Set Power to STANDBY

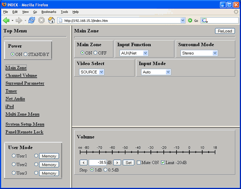25,54
